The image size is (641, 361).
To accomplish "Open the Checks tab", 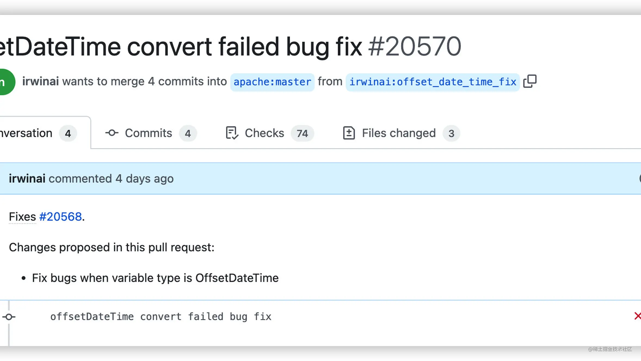I will click(270, 133).
